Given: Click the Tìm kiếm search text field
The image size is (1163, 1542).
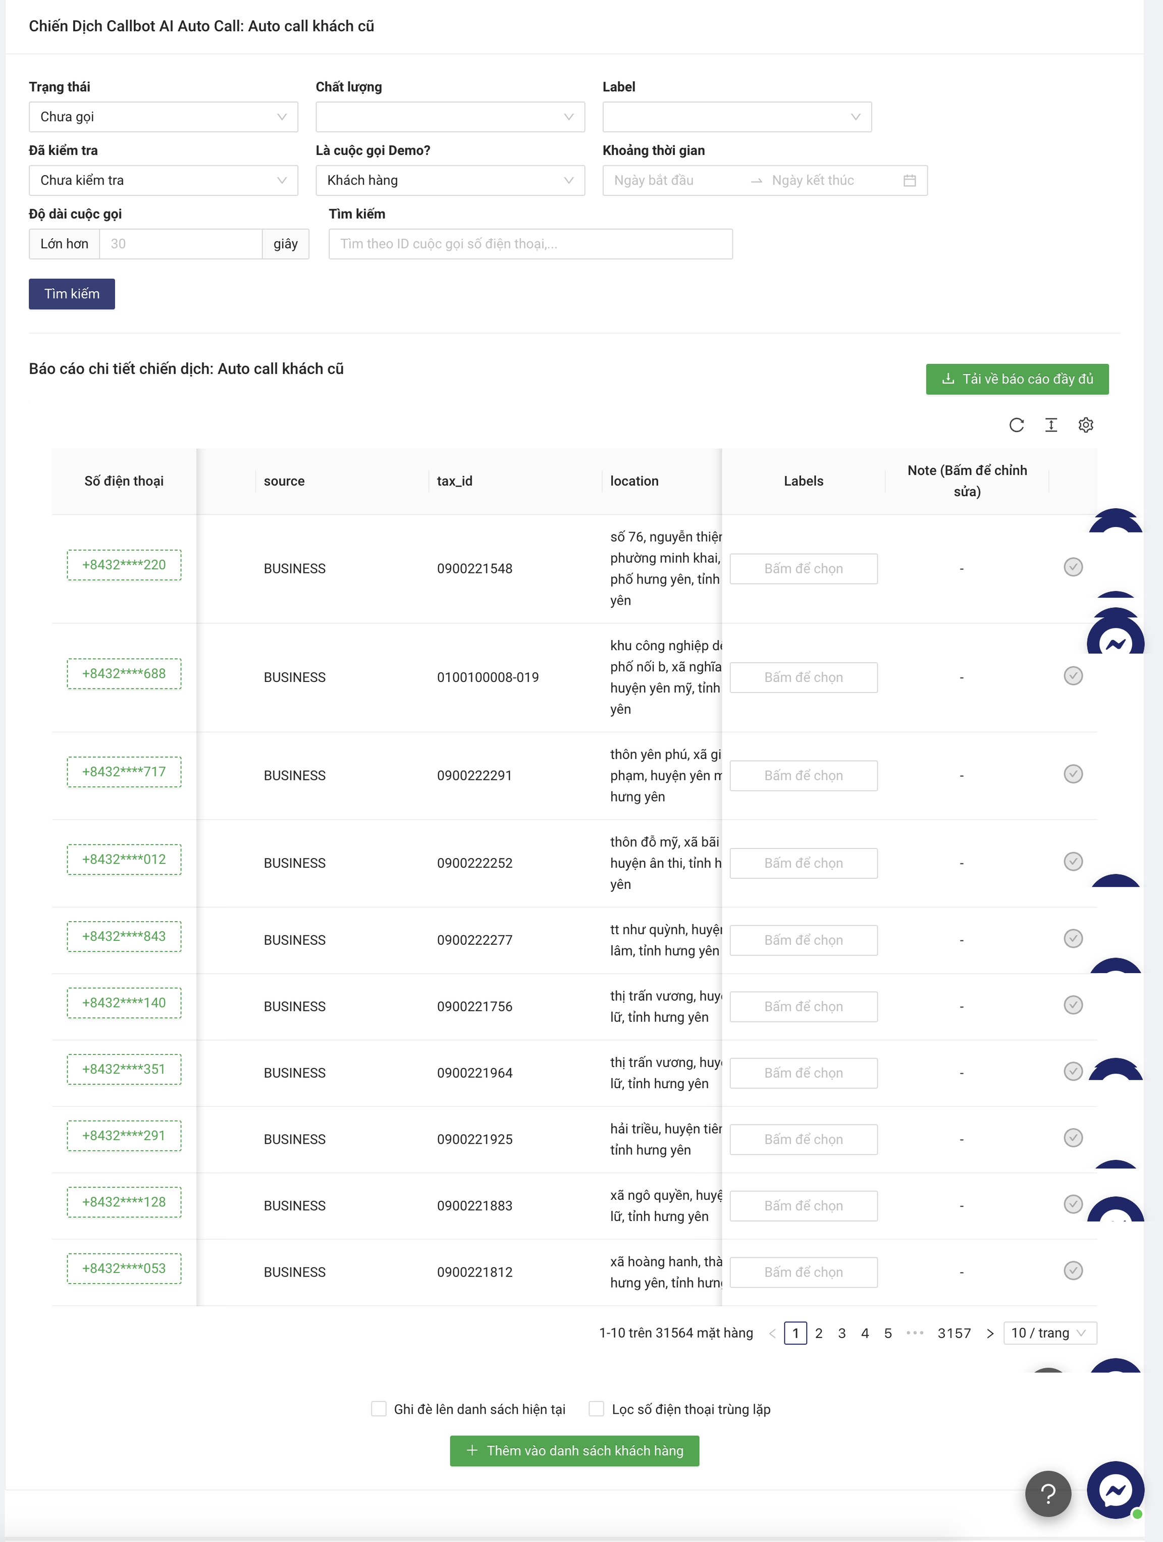Looking at the screenshot, I should coord(530,244).
